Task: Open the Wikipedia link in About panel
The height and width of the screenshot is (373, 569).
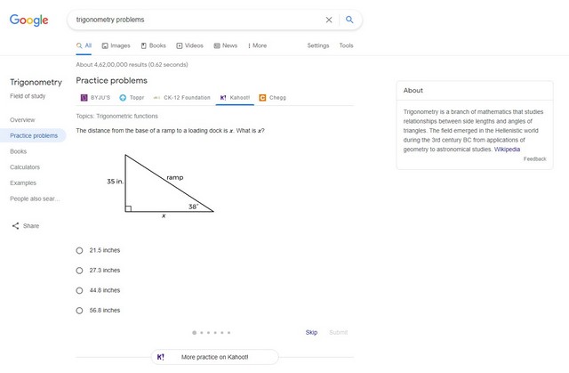Action: pos(507,150)
